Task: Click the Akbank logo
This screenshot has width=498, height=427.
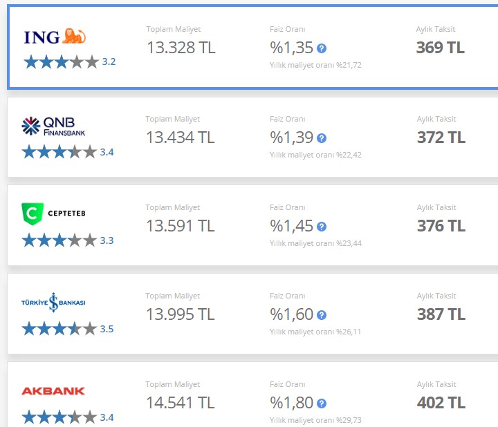Action: pyautogui.click(x=53, y=391)
